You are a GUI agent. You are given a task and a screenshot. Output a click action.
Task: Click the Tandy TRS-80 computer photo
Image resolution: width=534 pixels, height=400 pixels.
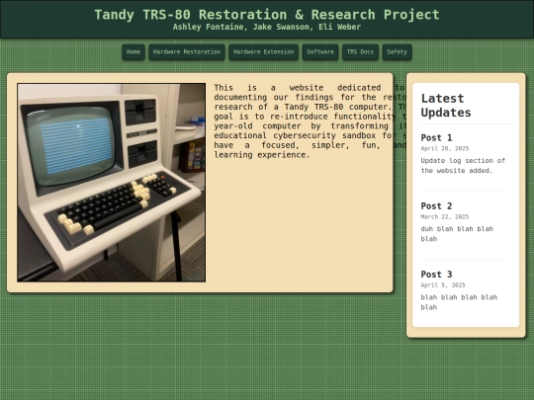coord(112,183)
